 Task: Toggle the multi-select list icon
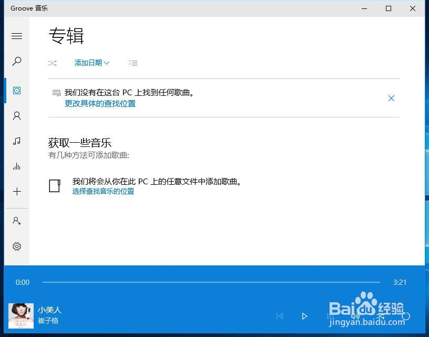[133, 63]
